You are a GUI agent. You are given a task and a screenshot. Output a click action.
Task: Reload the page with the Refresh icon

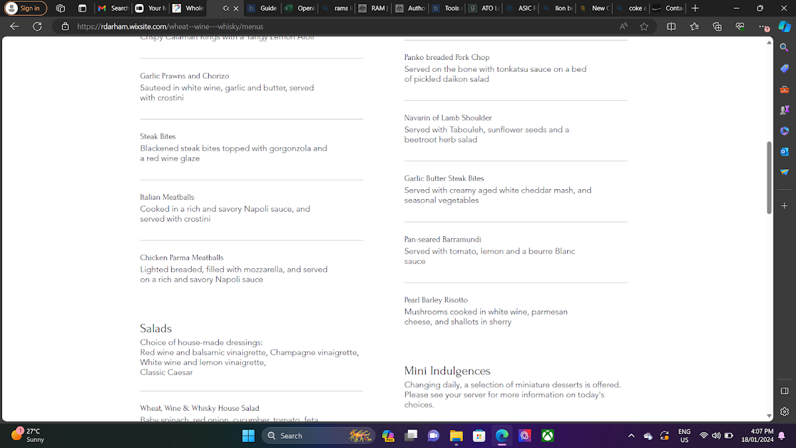37,27
